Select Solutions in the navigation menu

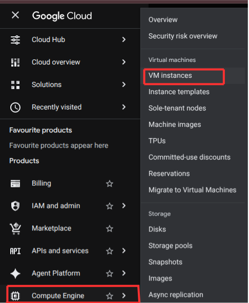click(x=47, y=84)
